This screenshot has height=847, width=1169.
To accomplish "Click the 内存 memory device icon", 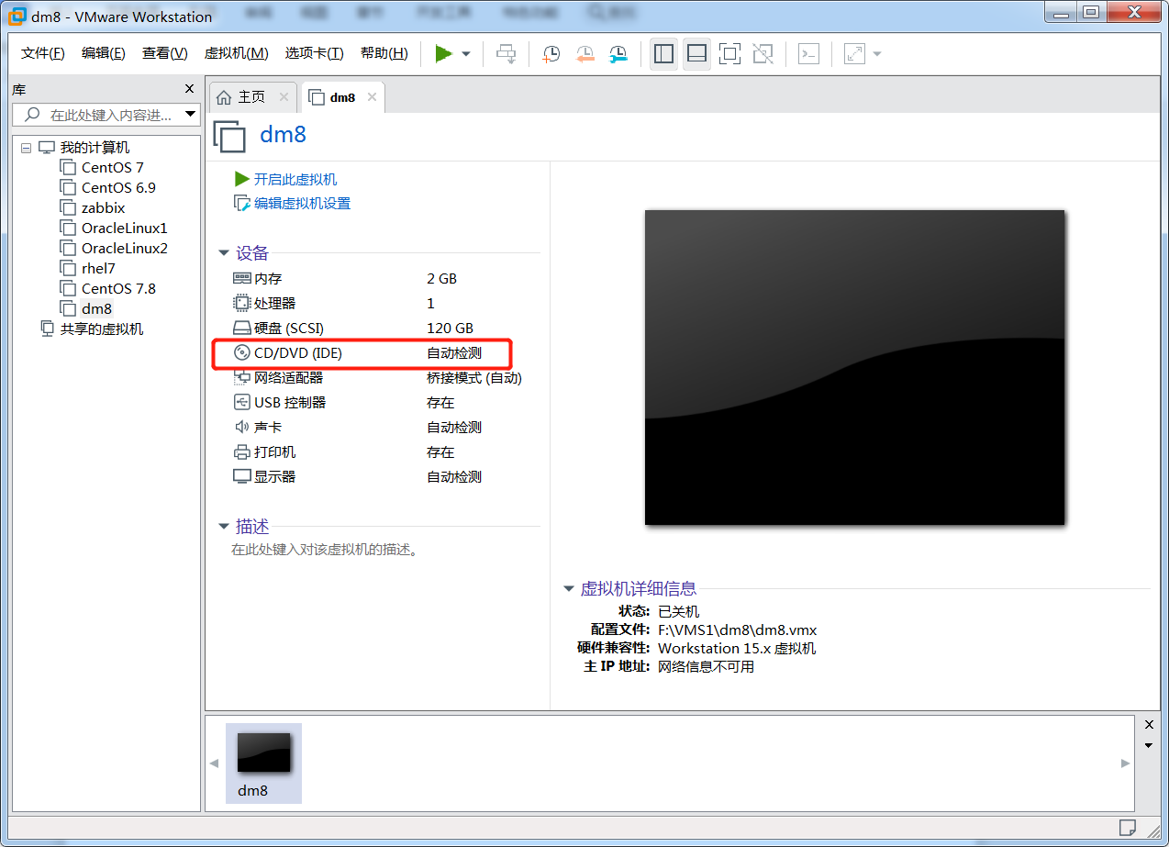I will [242, 278].
